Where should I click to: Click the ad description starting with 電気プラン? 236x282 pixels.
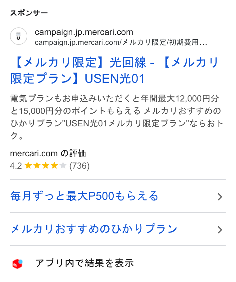click(117, 117)
